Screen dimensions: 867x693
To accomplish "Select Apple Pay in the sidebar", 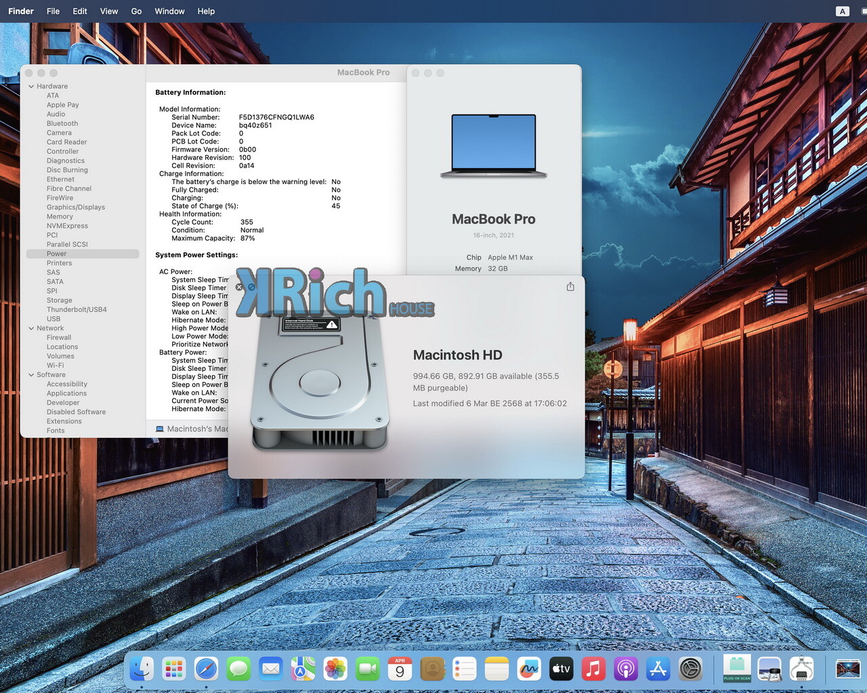I will (62, 105).
